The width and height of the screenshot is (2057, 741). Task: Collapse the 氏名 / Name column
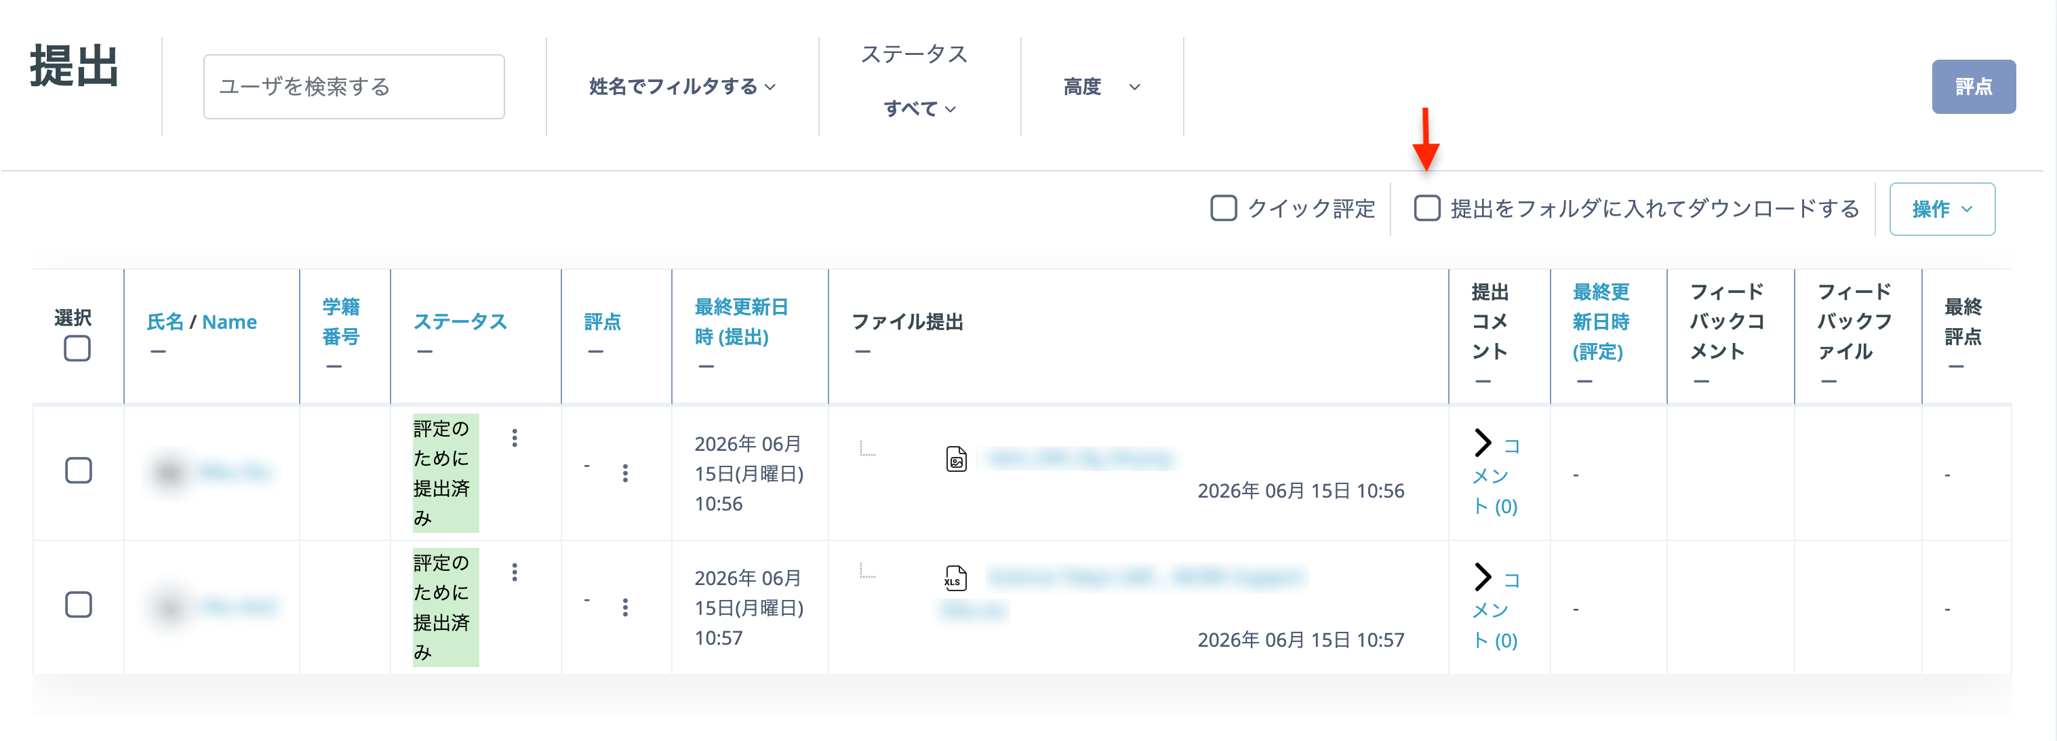[158, 351]
